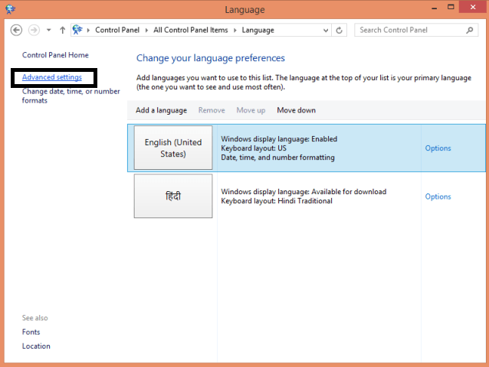
Task: Select All Control Panel Items breadcrumb
Action: tap(191, 30)
